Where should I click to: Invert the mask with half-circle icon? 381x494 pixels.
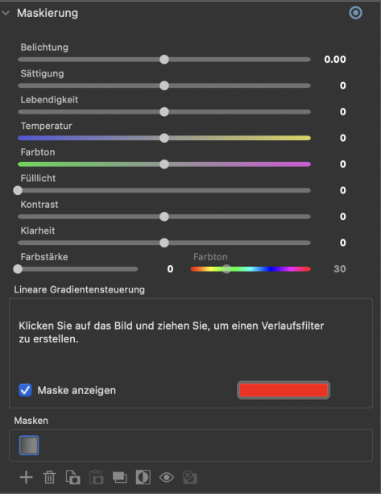[x=143, y=477]
